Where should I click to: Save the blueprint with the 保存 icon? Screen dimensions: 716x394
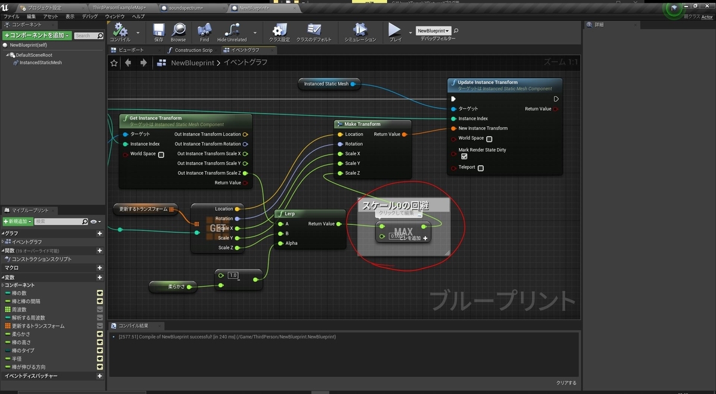(159, 30)
